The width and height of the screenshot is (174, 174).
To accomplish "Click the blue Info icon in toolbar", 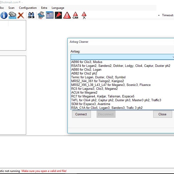I will (x=4, y=15).
